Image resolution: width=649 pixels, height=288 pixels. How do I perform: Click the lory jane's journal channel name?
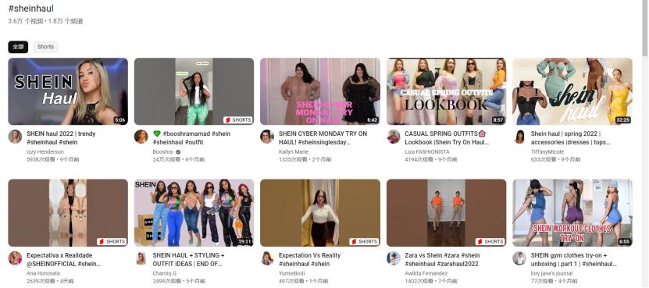click(551, 273)
